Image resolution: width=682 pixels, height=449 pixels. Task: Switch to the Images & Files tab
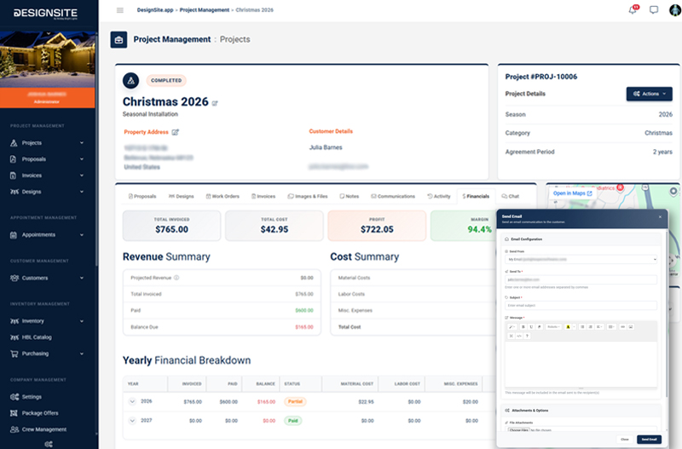point(308,197)
